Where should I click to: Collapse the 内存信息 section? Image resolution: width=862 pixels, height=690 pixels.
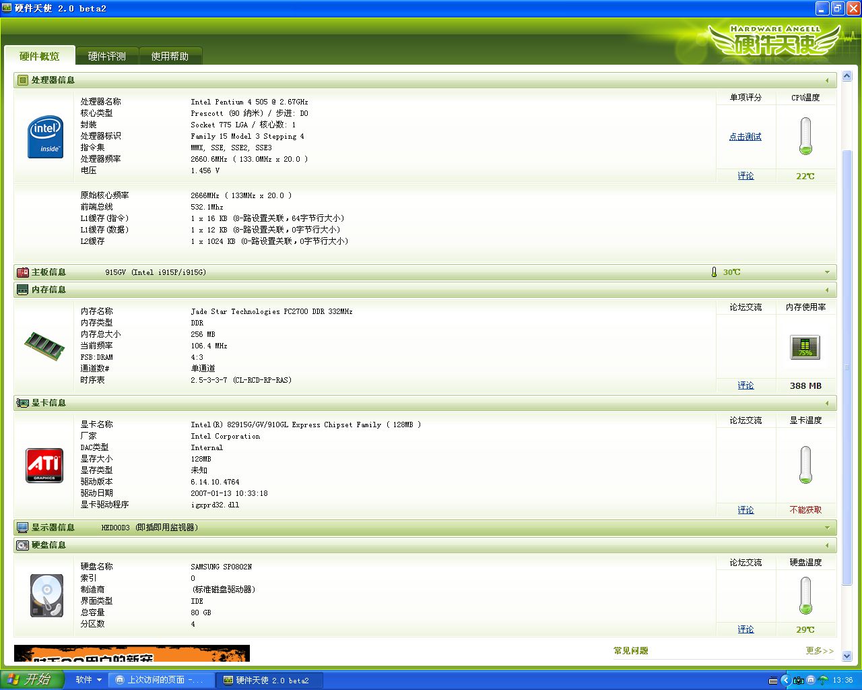coord(827,290)
